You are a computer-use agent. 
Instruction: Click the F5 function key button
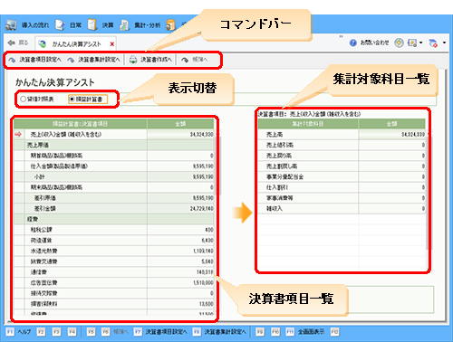point(91,332)
